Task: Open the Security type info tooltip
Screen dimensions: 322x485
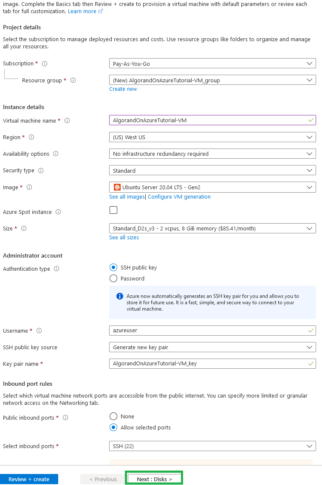Action: point(40,171)
